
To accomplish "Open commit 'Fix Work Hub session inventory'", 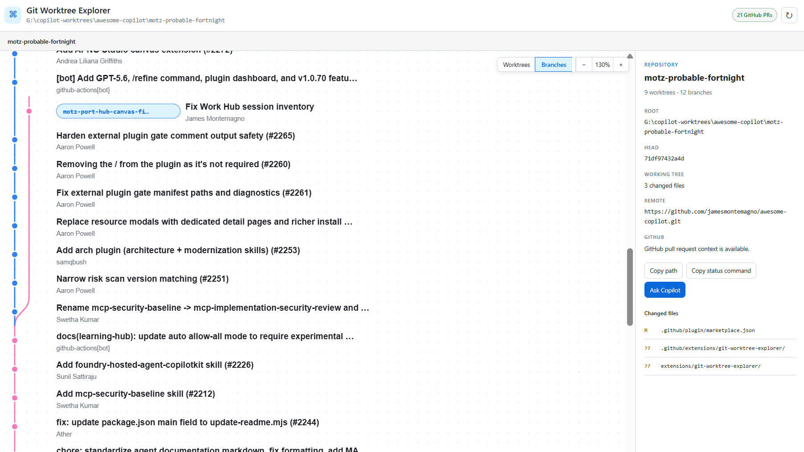I will [250, 107].
